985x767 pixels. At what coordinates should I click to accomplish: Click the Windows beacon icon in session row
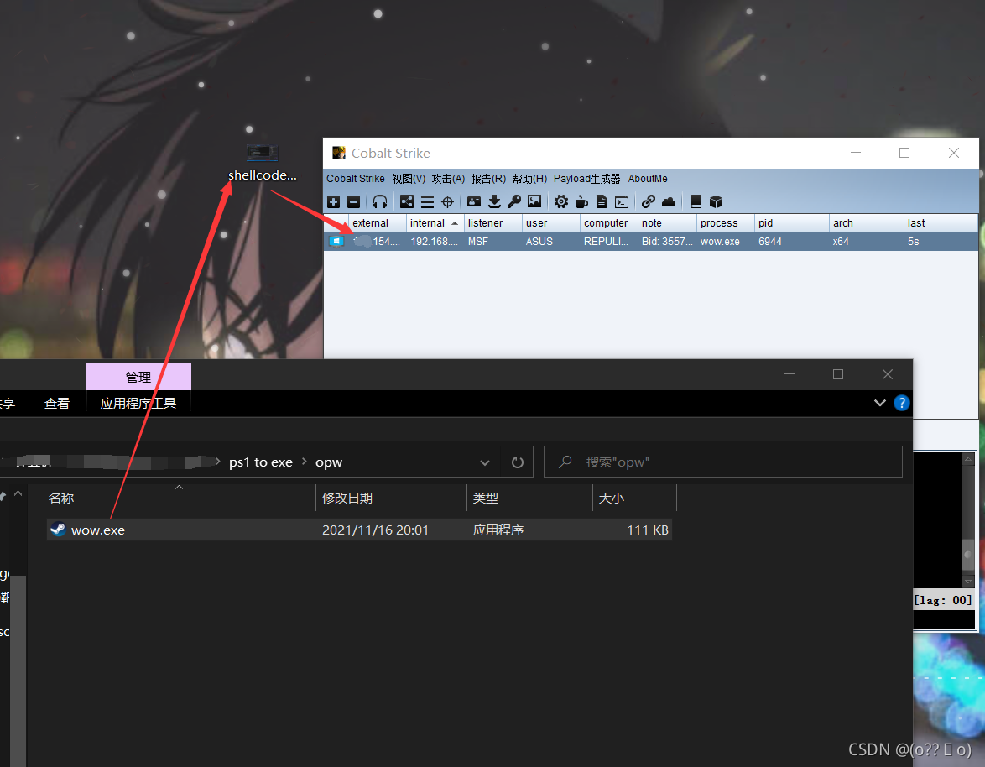pyautogui.click(x=336, y=241)
